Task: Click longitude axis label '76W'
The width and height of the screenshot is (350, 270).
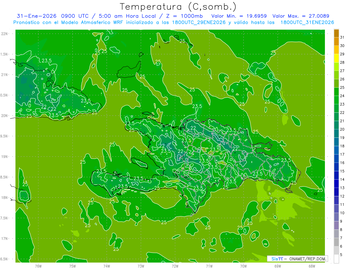Action: coord(38,266)
